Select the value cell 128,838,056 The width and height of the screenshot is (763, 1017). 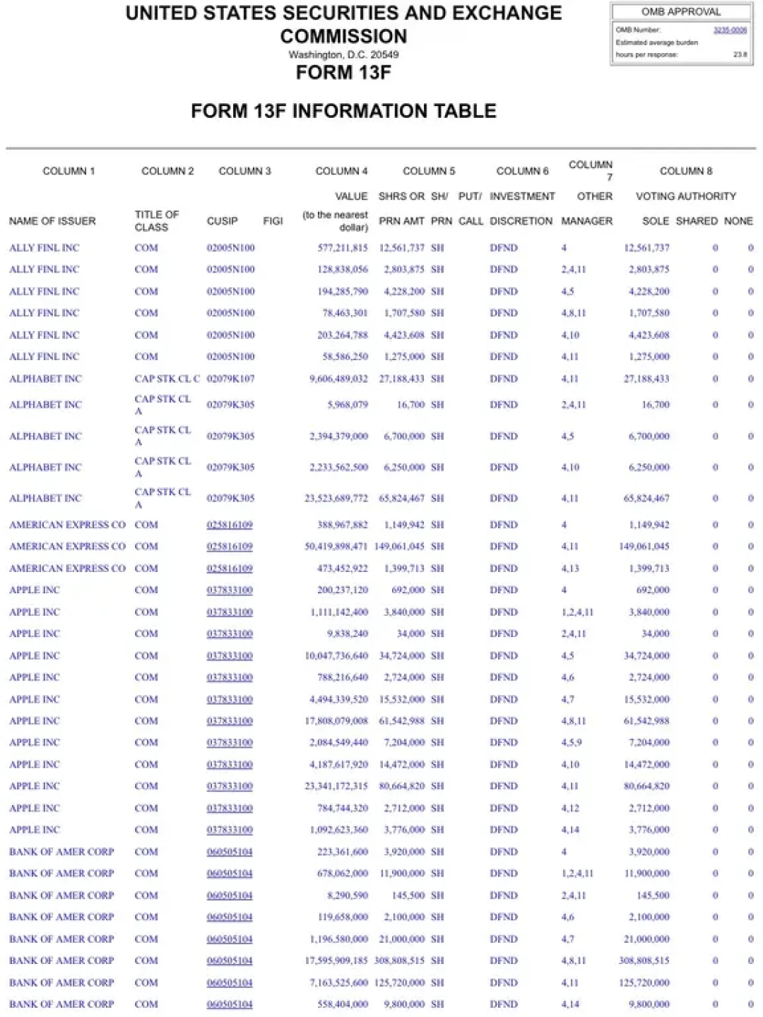tap(343, 270)
